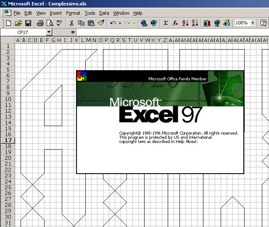Click the Name Box showing CF17

click(x=23, y=32)
